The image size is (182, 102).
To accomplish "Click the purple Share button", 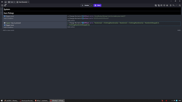I will (x=97, y=5).
